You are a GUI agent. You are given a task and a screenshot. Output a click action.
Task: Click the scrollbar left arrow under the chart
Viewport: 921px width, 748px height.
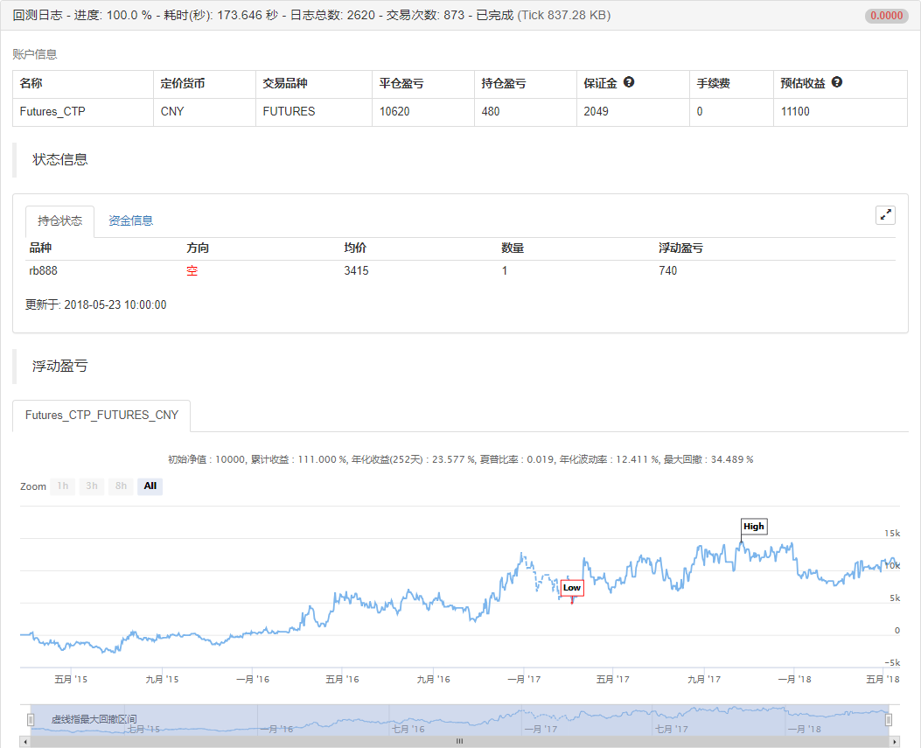click(24, 741)
